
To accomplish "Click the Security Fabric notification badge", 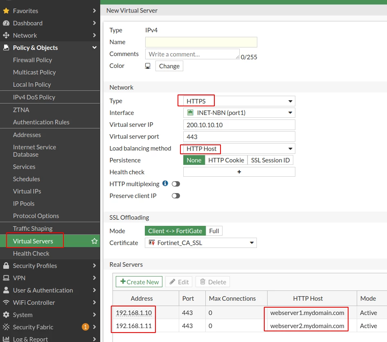I will [85, 327].
